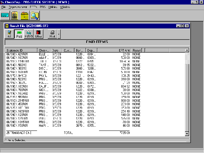Image resolution: width=204 pixels, height=153 pixels.
Task: Expand the dropdown arrow beside Print
Action: [59, 34]
